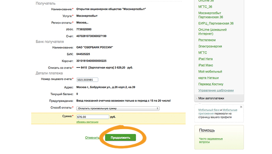Open Мосэнергосбыт Партизанская 36 template
The image size is (272, 154).
211,15
